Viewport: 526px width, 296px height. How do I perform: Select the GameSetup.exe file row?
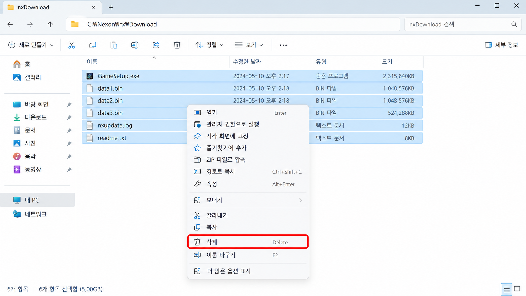click(252, 76)
